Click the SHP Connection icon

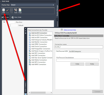[30, 55]
